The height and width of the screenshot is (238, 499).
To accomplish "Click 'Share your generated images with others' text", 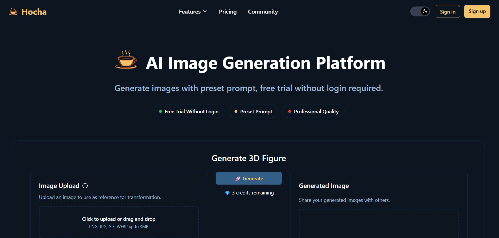I will coord(344,200).
